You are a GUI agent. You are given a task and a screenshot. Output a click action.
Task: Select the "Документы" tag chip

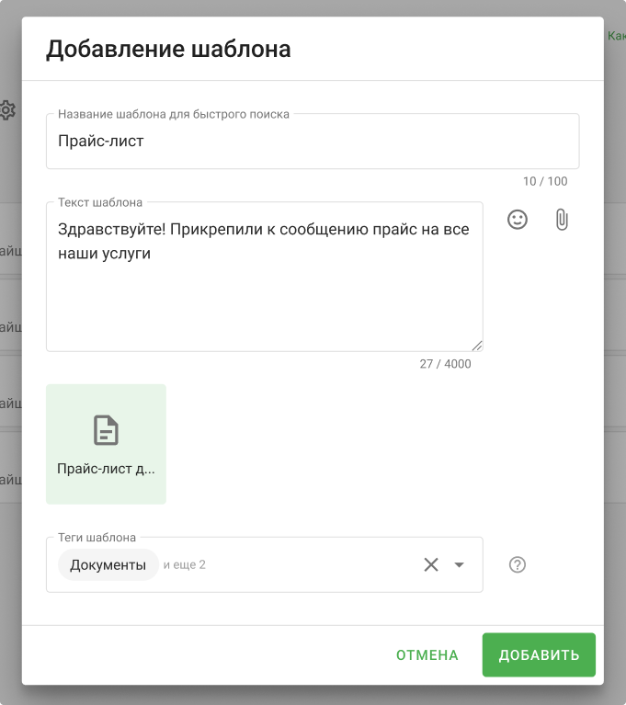pyautogui.click(x=108, y=564)
